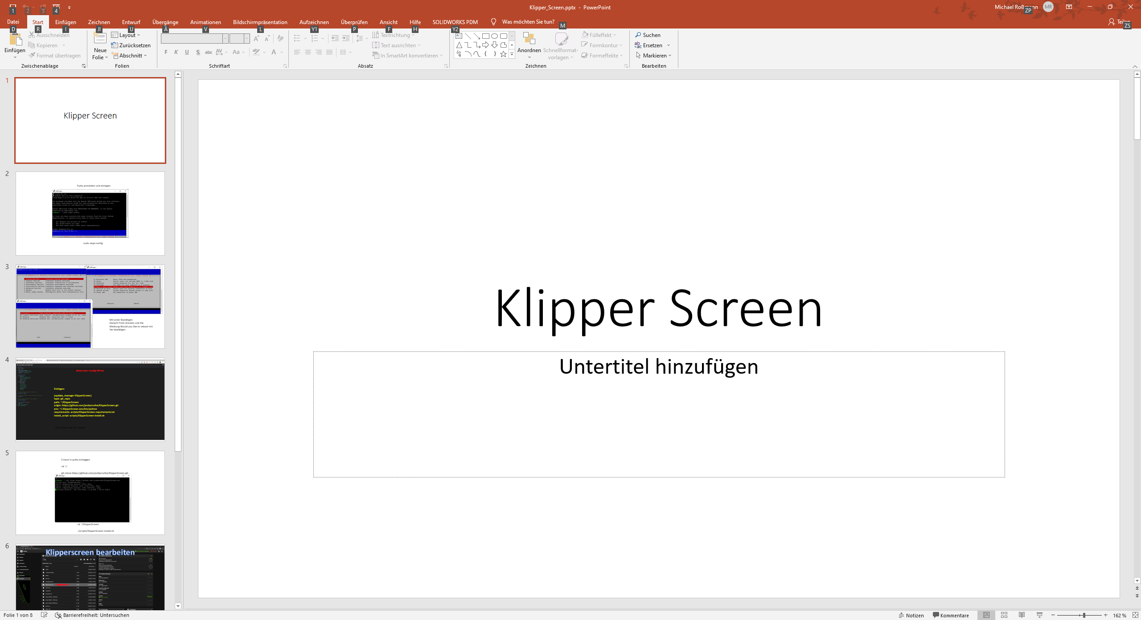Click Zurücksetzen in the Folien group
The height and width of the screenshot is (620, 1141).
[131, 45]
